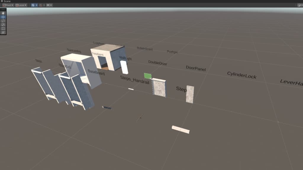This screenshot has width=303, height=170.
Task: Click the DoubleDoor label in the scene
Action: (157, 63)
